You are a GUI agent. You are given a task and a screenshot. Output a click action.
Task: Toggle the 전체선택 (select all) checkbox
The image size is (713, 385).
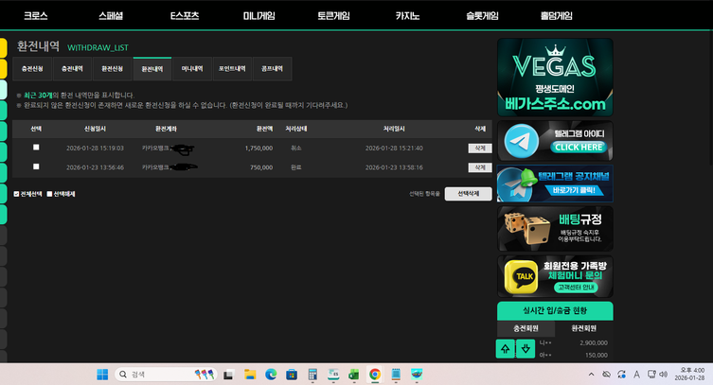17,193
